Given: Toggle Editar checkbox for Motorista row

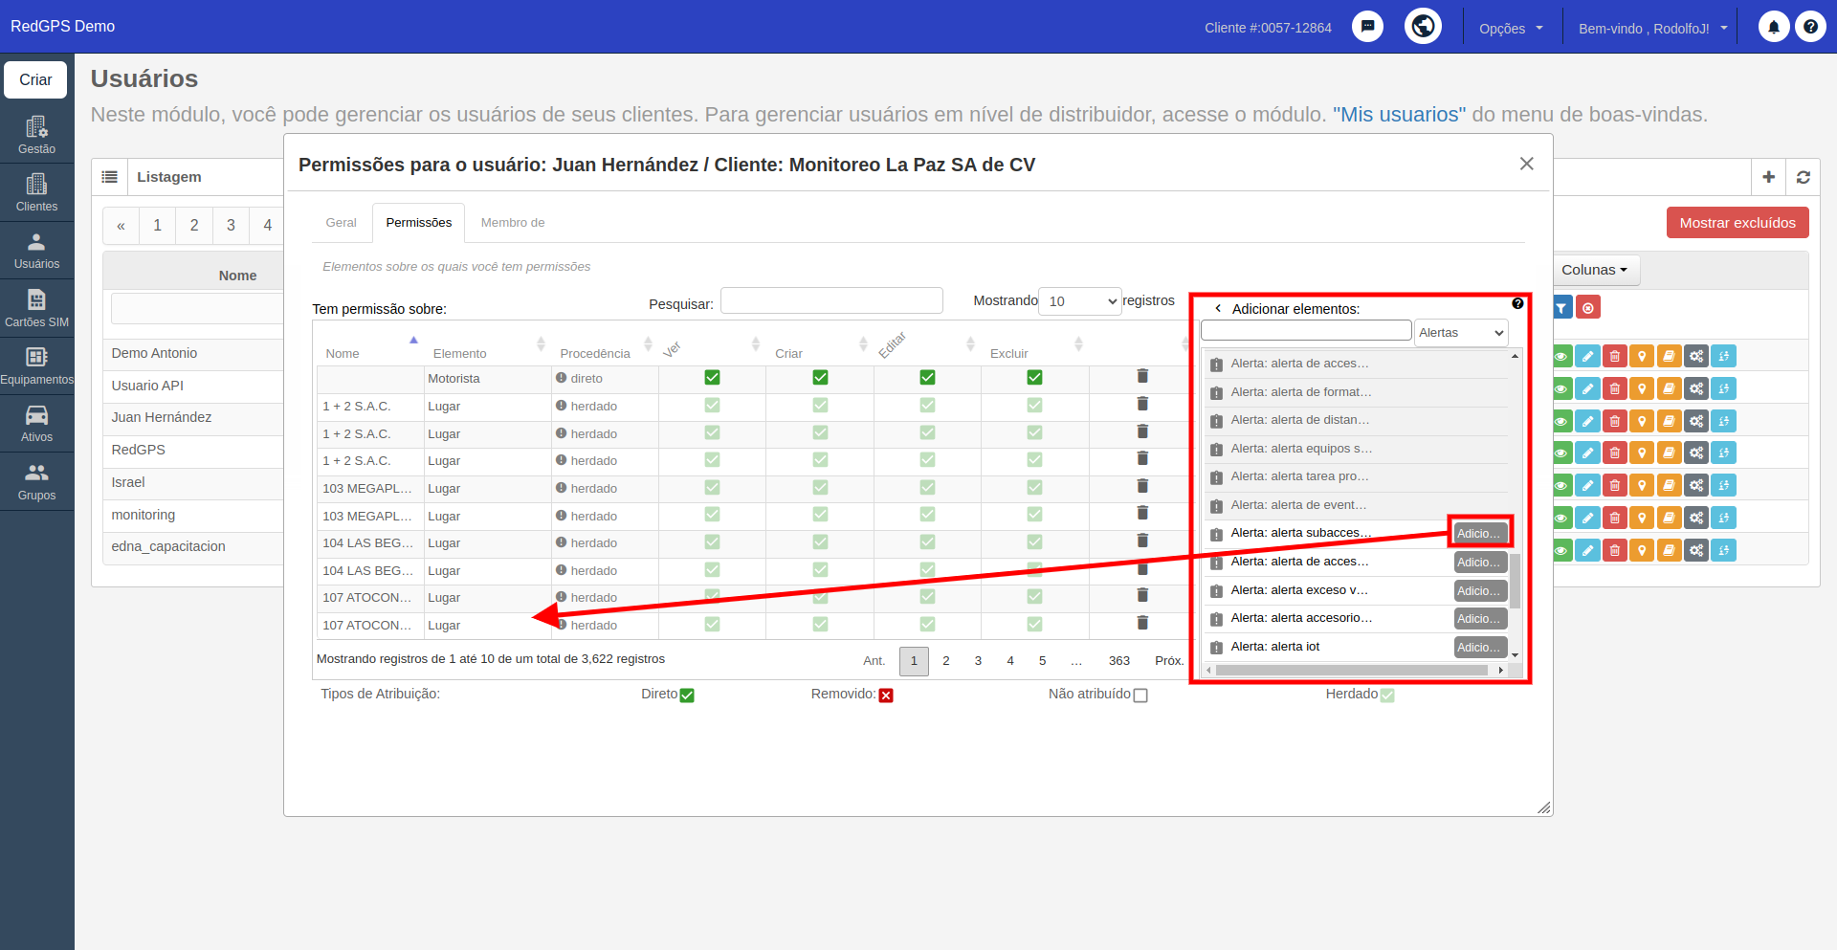Looking at the screenshot, I should tap(927, 377).
